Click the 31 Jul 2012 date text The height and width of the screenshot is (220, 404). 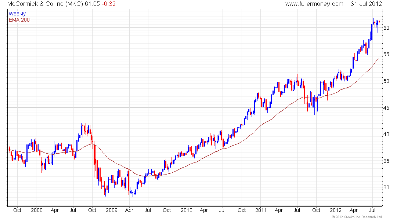(x=366, y=4)
